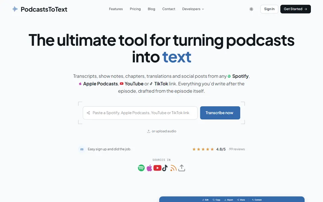Select the Spotify source icon under Sources In

click(141, 168)
